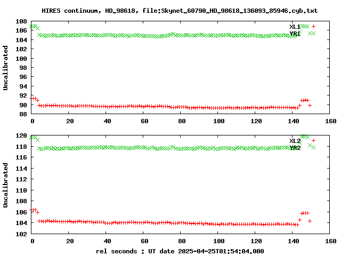Image resolution: width=341 pixels, height=256 pixels.
Task: Click y-axis tick value 96
Action: [x=23, y=77]
